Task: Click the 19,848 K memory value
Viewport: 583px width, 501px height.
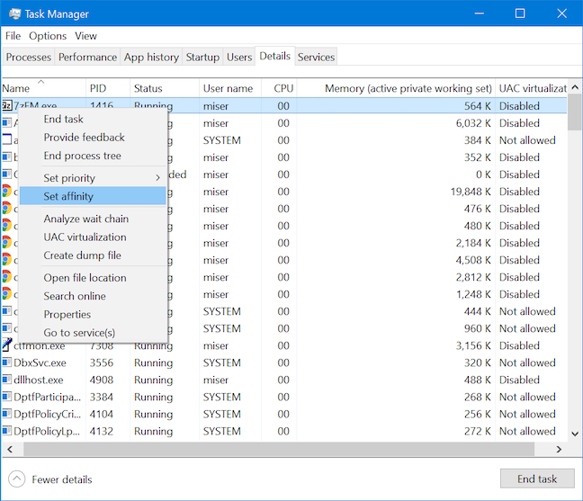Action: point(471,192)
